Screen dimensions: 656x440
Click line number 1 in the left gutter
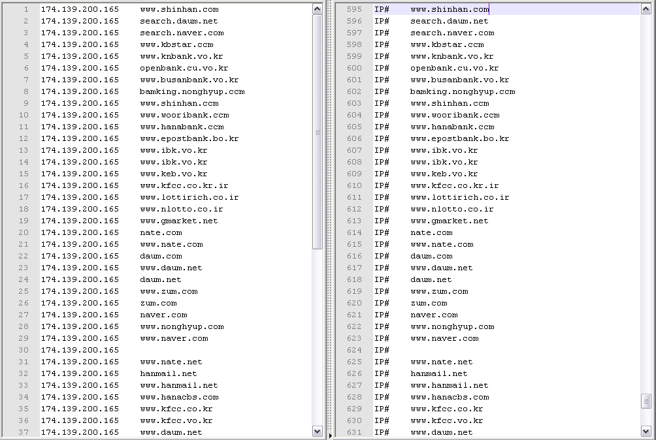click(26, 9)
